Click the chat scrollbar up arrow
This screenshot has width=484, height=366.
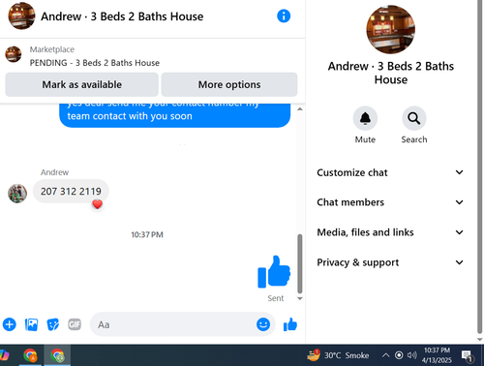300,109
